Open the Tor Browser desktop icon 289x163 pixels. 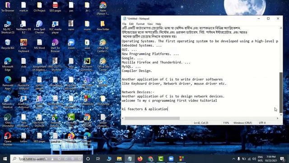(x=8, y=7)
